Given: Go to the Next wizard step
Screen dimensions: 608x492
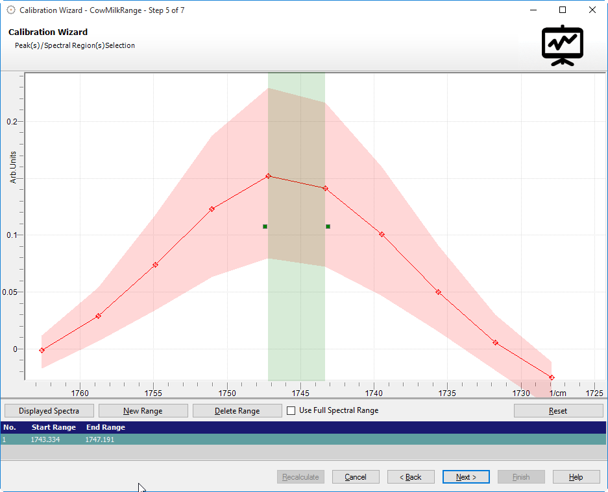Looking at the screenshot, I should (x=466, y=477).
